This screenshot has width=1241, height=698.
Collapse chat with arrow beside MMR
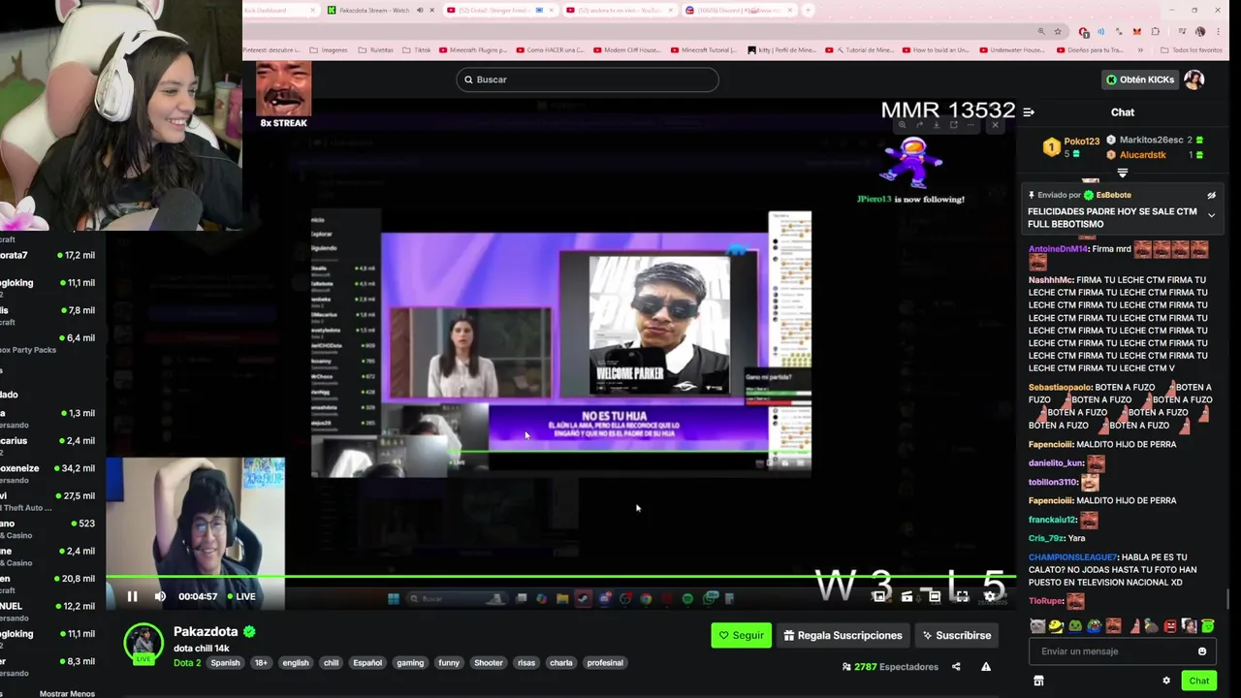point(1029,112)
